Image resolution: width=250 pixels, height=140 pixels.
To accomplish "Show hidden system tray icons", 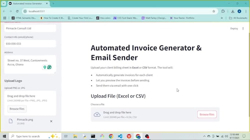I will click(204, 136).
